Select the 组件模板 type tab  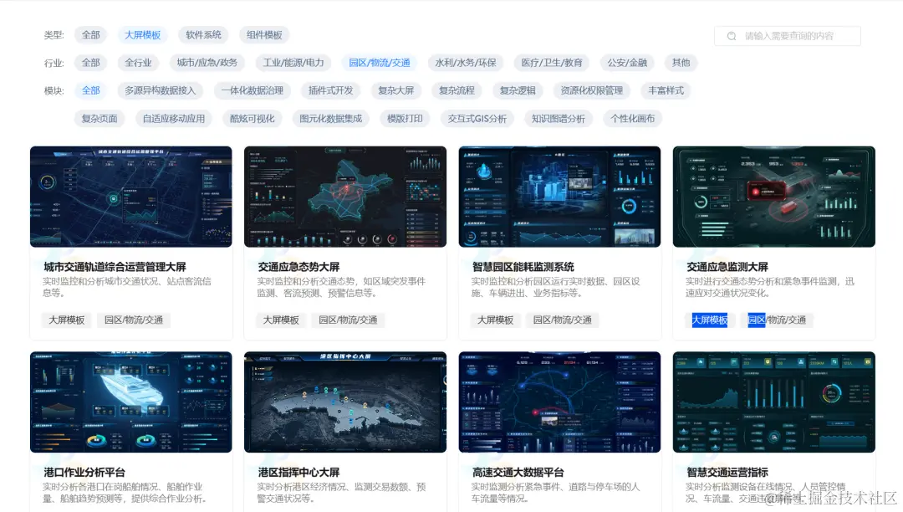pos(264,34)
